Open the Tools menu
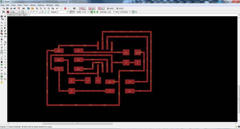240x129 pixels. pyautogui.click(x=26, y=5)
